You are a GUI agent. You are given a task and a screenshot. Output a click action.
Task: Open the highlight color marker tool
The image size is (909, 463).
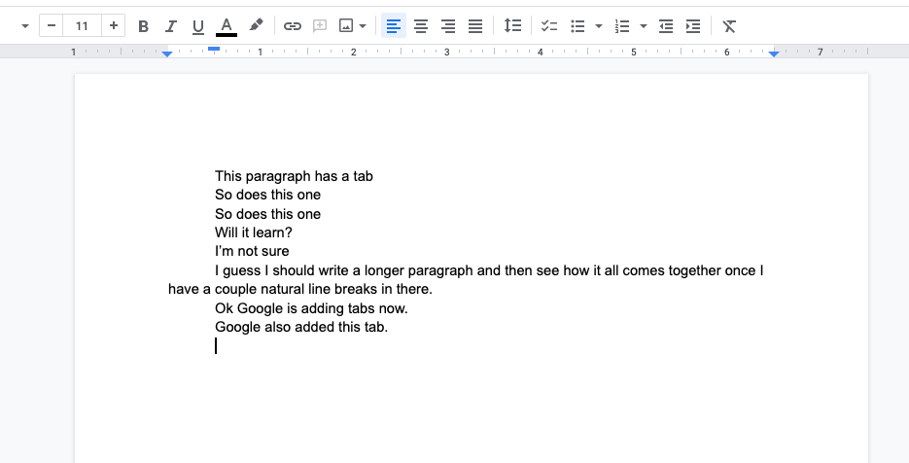click(256, 25)
